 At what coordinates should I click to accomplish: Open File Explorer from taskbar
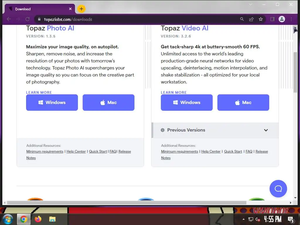point(52,219)
